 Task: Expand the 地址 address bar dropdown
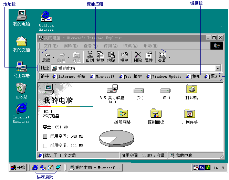pos(218,68)
